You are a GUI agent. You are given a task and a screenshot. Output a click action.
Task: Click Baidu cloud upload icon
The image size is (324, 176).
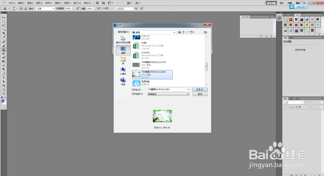pyautogui.click(x=292, y=7)
